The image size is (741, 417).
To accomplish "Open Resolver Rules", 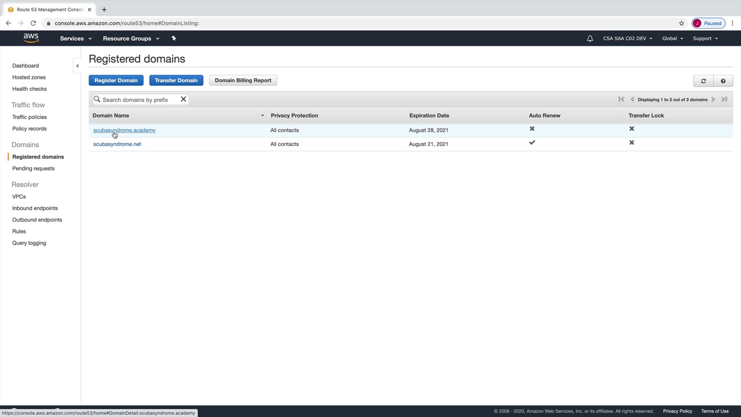I will point(19,231).
